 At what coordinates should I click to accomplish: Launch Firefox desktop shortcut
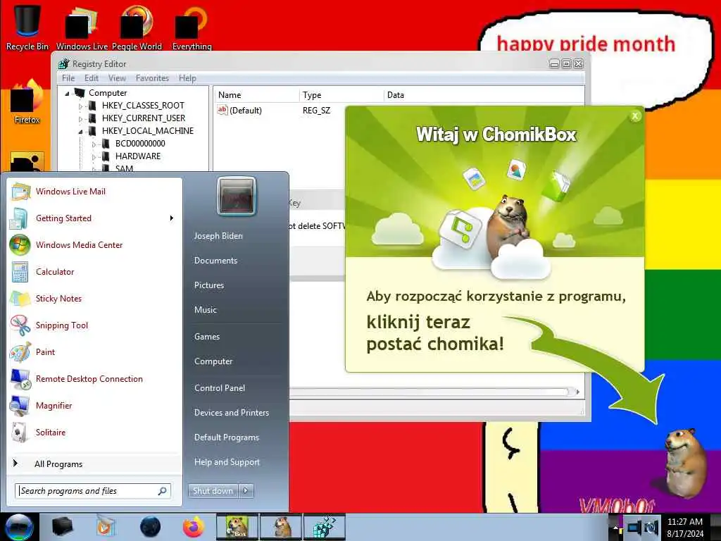(x=27, y=102)
